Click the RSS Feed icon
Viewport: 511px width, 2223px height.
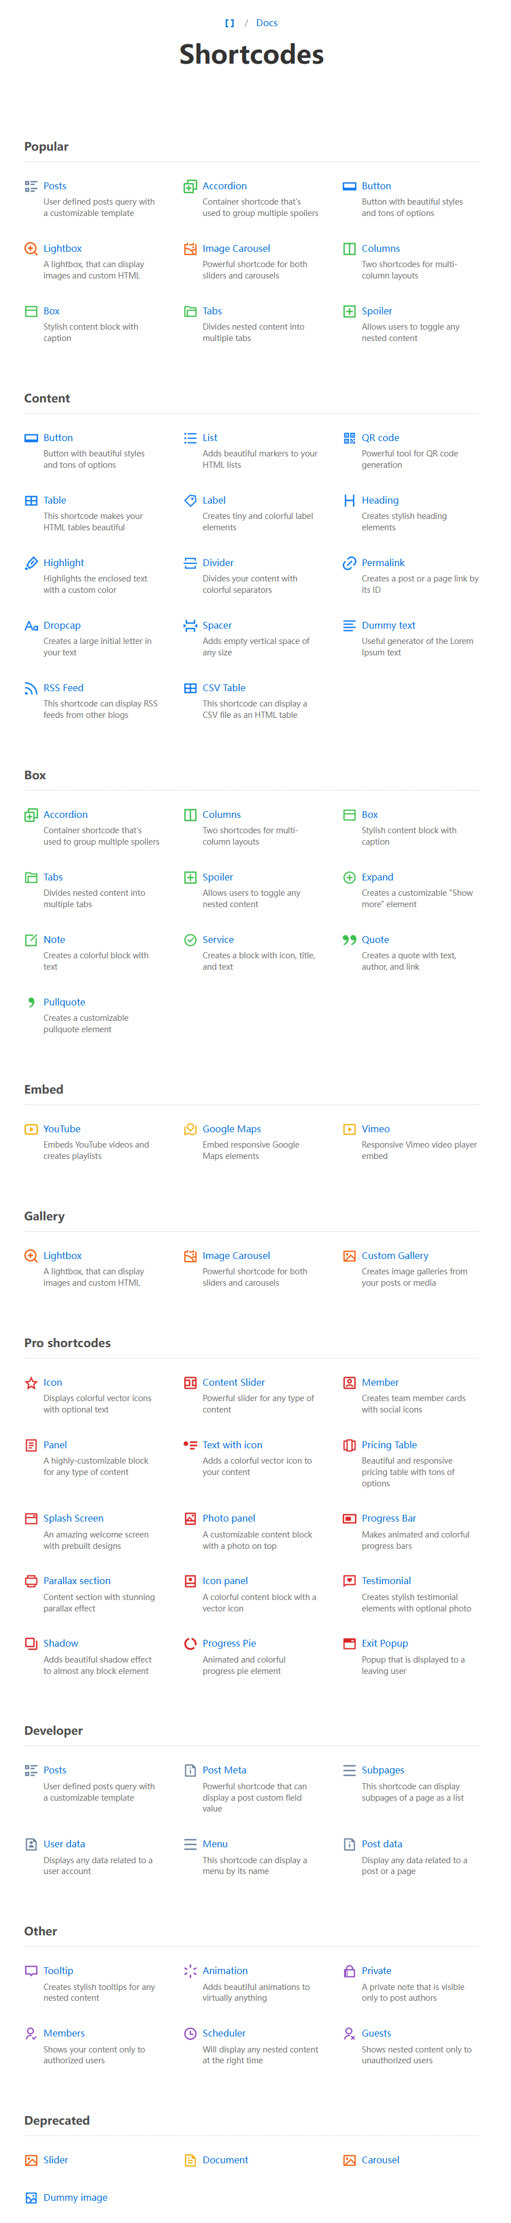[31, 688]
